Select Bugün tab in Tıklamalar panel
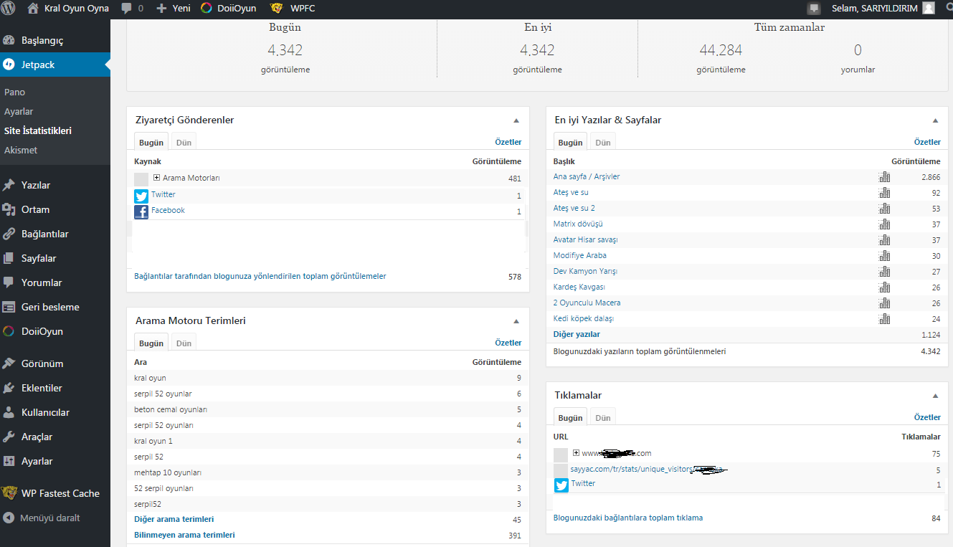 point(570,417)
